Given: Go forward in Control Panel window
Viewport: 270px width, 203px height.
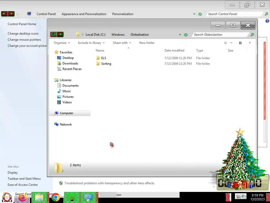Looking at the screenshot, I should [11, 14].
